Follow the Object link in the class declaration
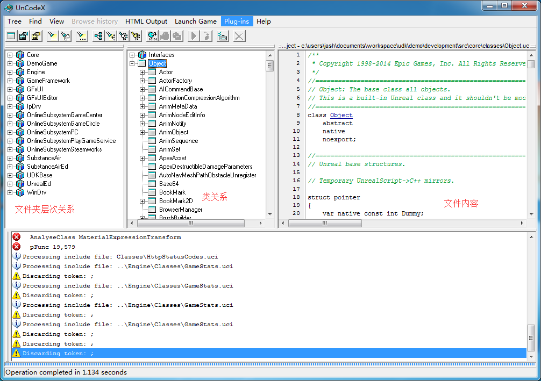 tap(341, 115)
